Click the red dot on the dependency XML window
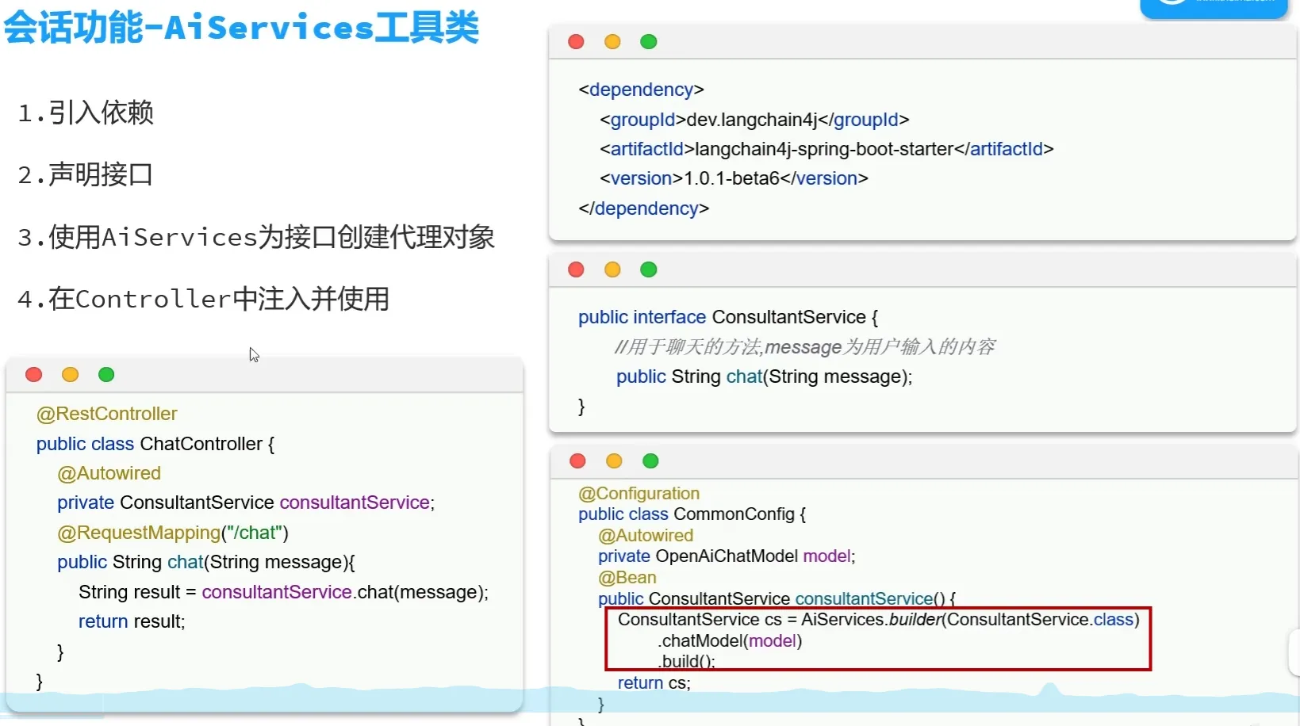Screen dimensions: 1300x726 pos(577,42)
